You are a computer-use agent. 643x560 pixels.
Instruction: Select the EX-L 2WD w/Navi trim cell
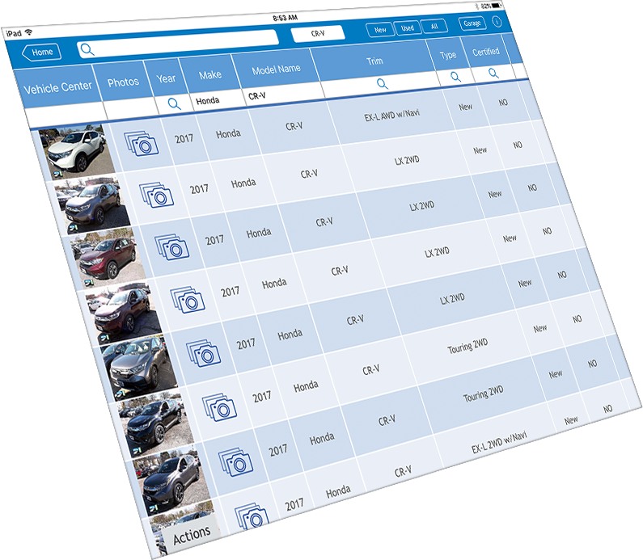click(x=499, y=443)
